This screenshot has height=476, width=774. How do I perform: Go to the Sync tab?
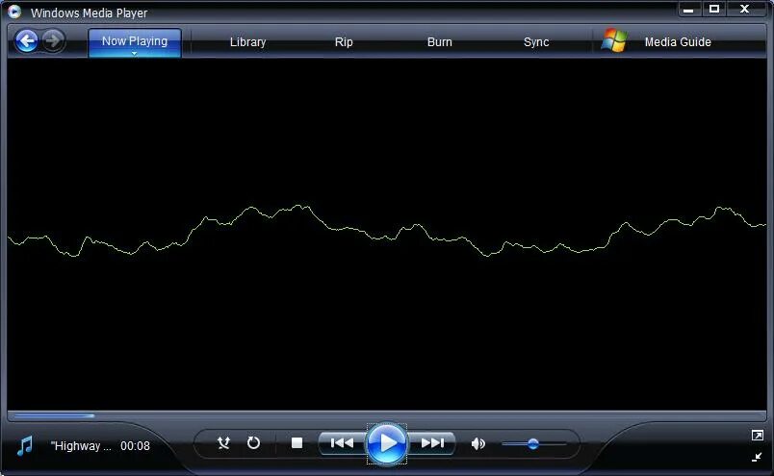click(536, 42)
